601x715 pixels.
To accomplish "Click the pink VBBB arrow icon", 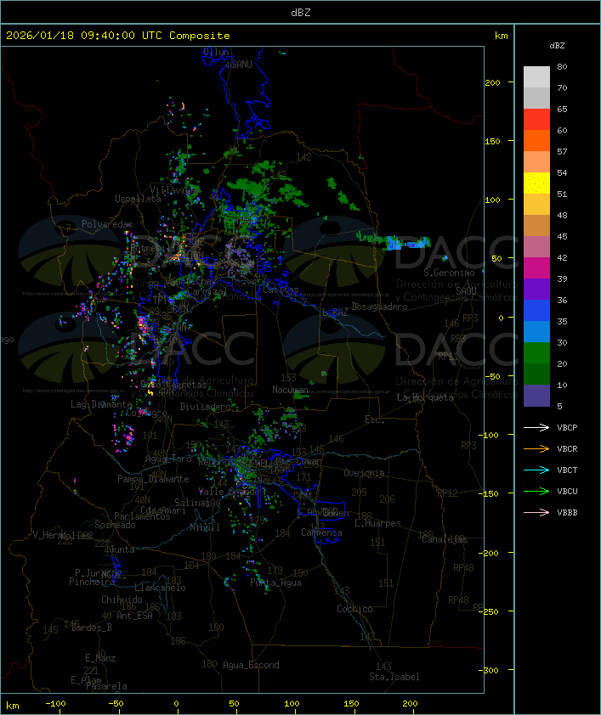I will click(536, 512).
